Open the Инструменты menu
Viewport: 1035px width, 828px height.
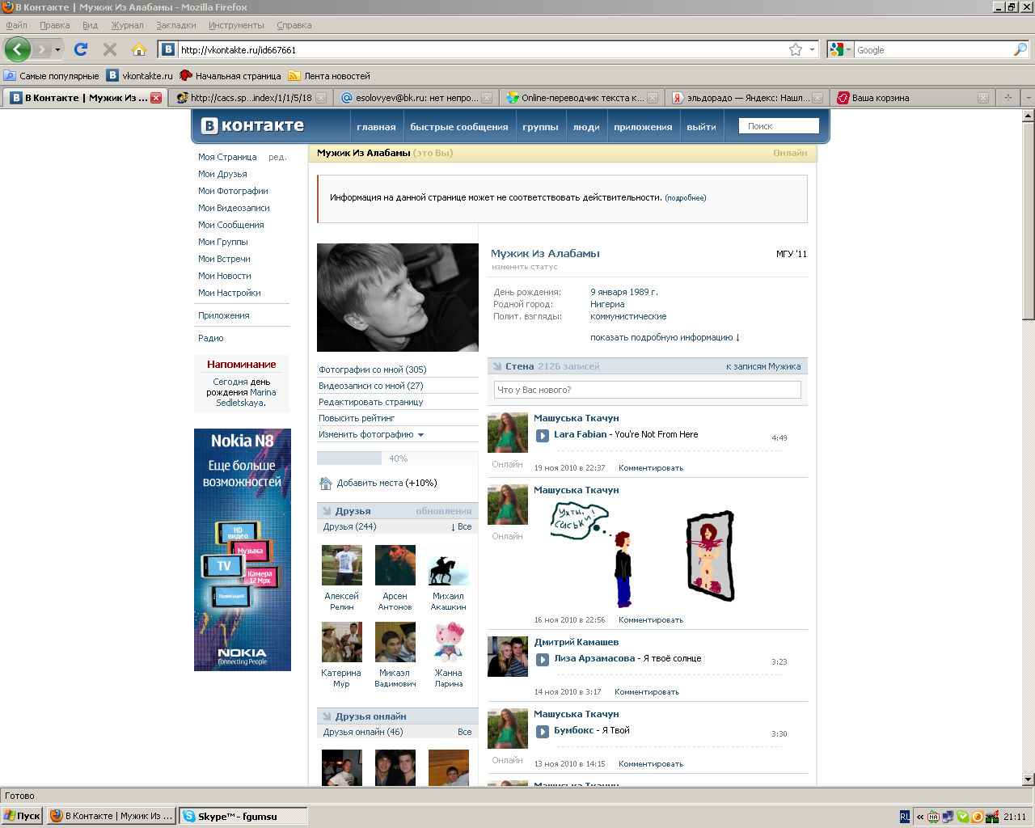236,25
